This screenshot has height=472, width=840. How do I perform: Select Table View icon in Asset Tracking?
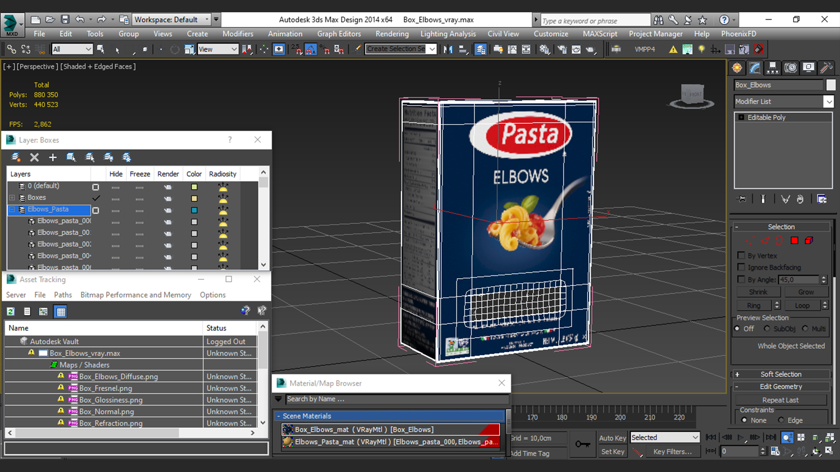coord(60,312)
